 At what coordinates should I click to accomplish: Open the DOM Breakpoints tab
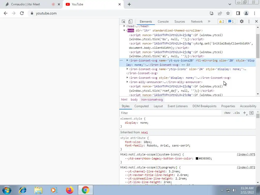click(204, 106)
